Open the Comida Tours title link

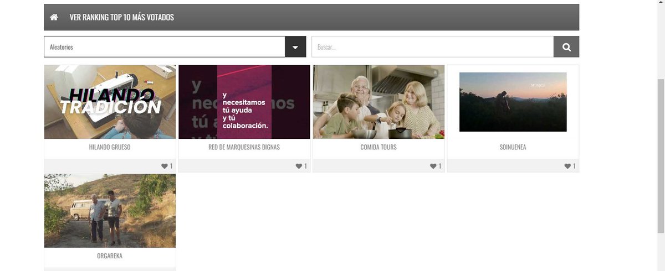378,148
